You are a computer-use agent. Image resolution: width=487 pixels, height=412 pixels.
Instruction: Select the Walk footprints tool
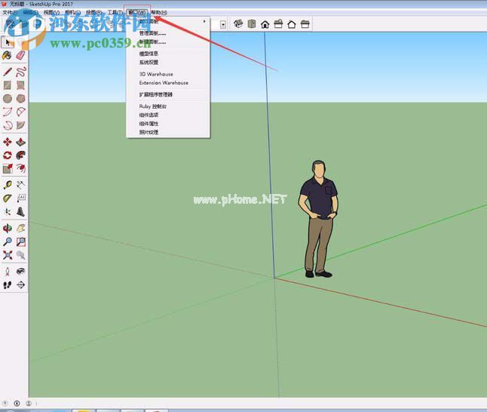[8, 285]
